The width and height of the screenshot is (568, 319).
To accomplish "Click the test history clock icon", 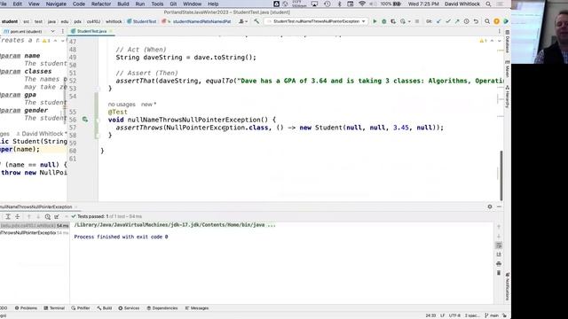I will [47, 216].
